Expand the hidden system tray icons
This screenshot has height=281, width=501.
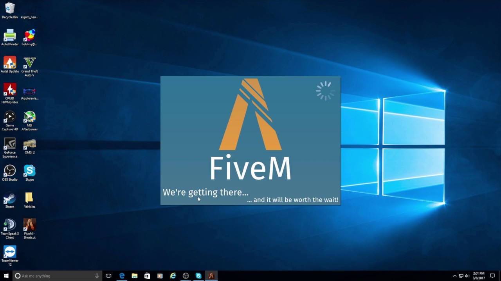pyautogui.click(x=454, y=276)
